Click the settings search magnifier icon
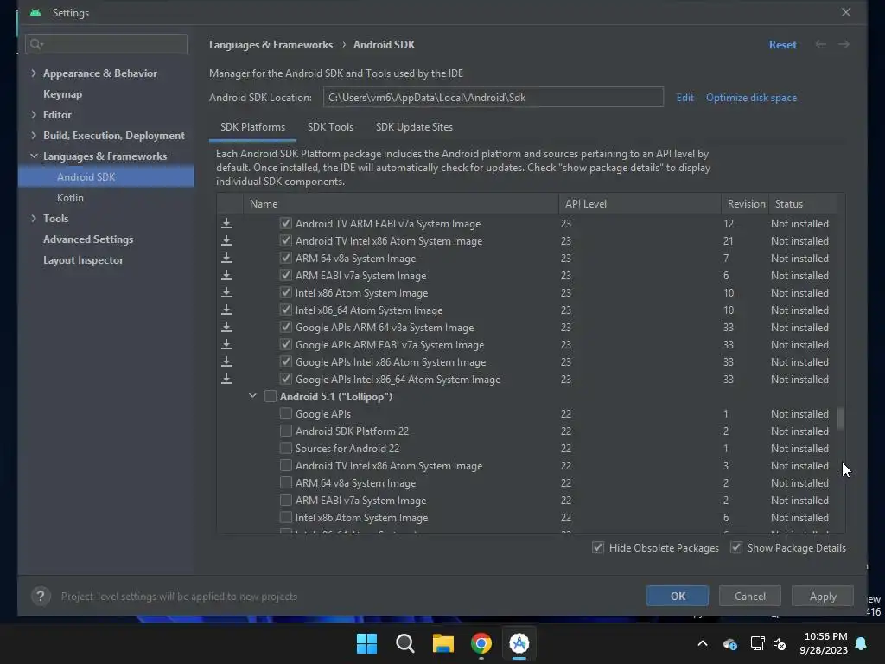 tap(36, 44)
